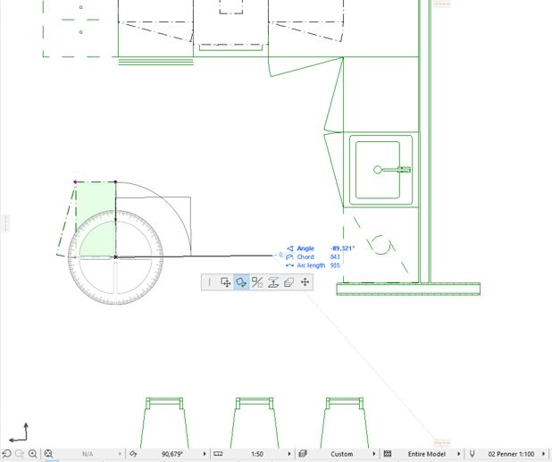
Task: Select the Chord value 843 in the tracker
Action: (335, 257)
